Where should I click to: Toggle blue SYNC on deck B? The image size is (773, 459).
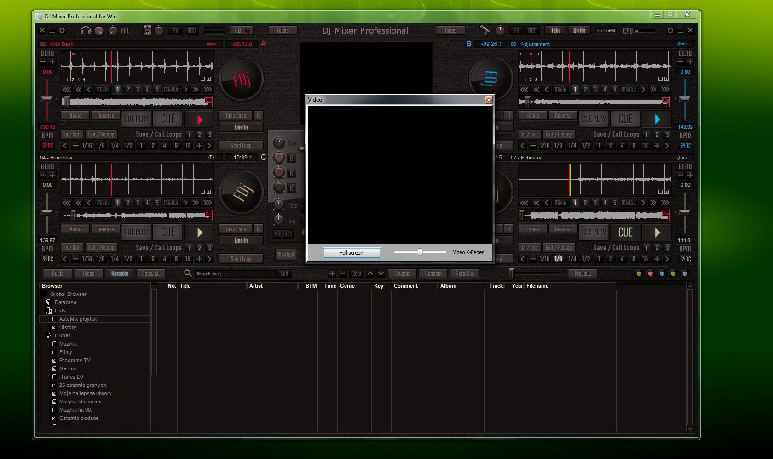coord(685,146)
